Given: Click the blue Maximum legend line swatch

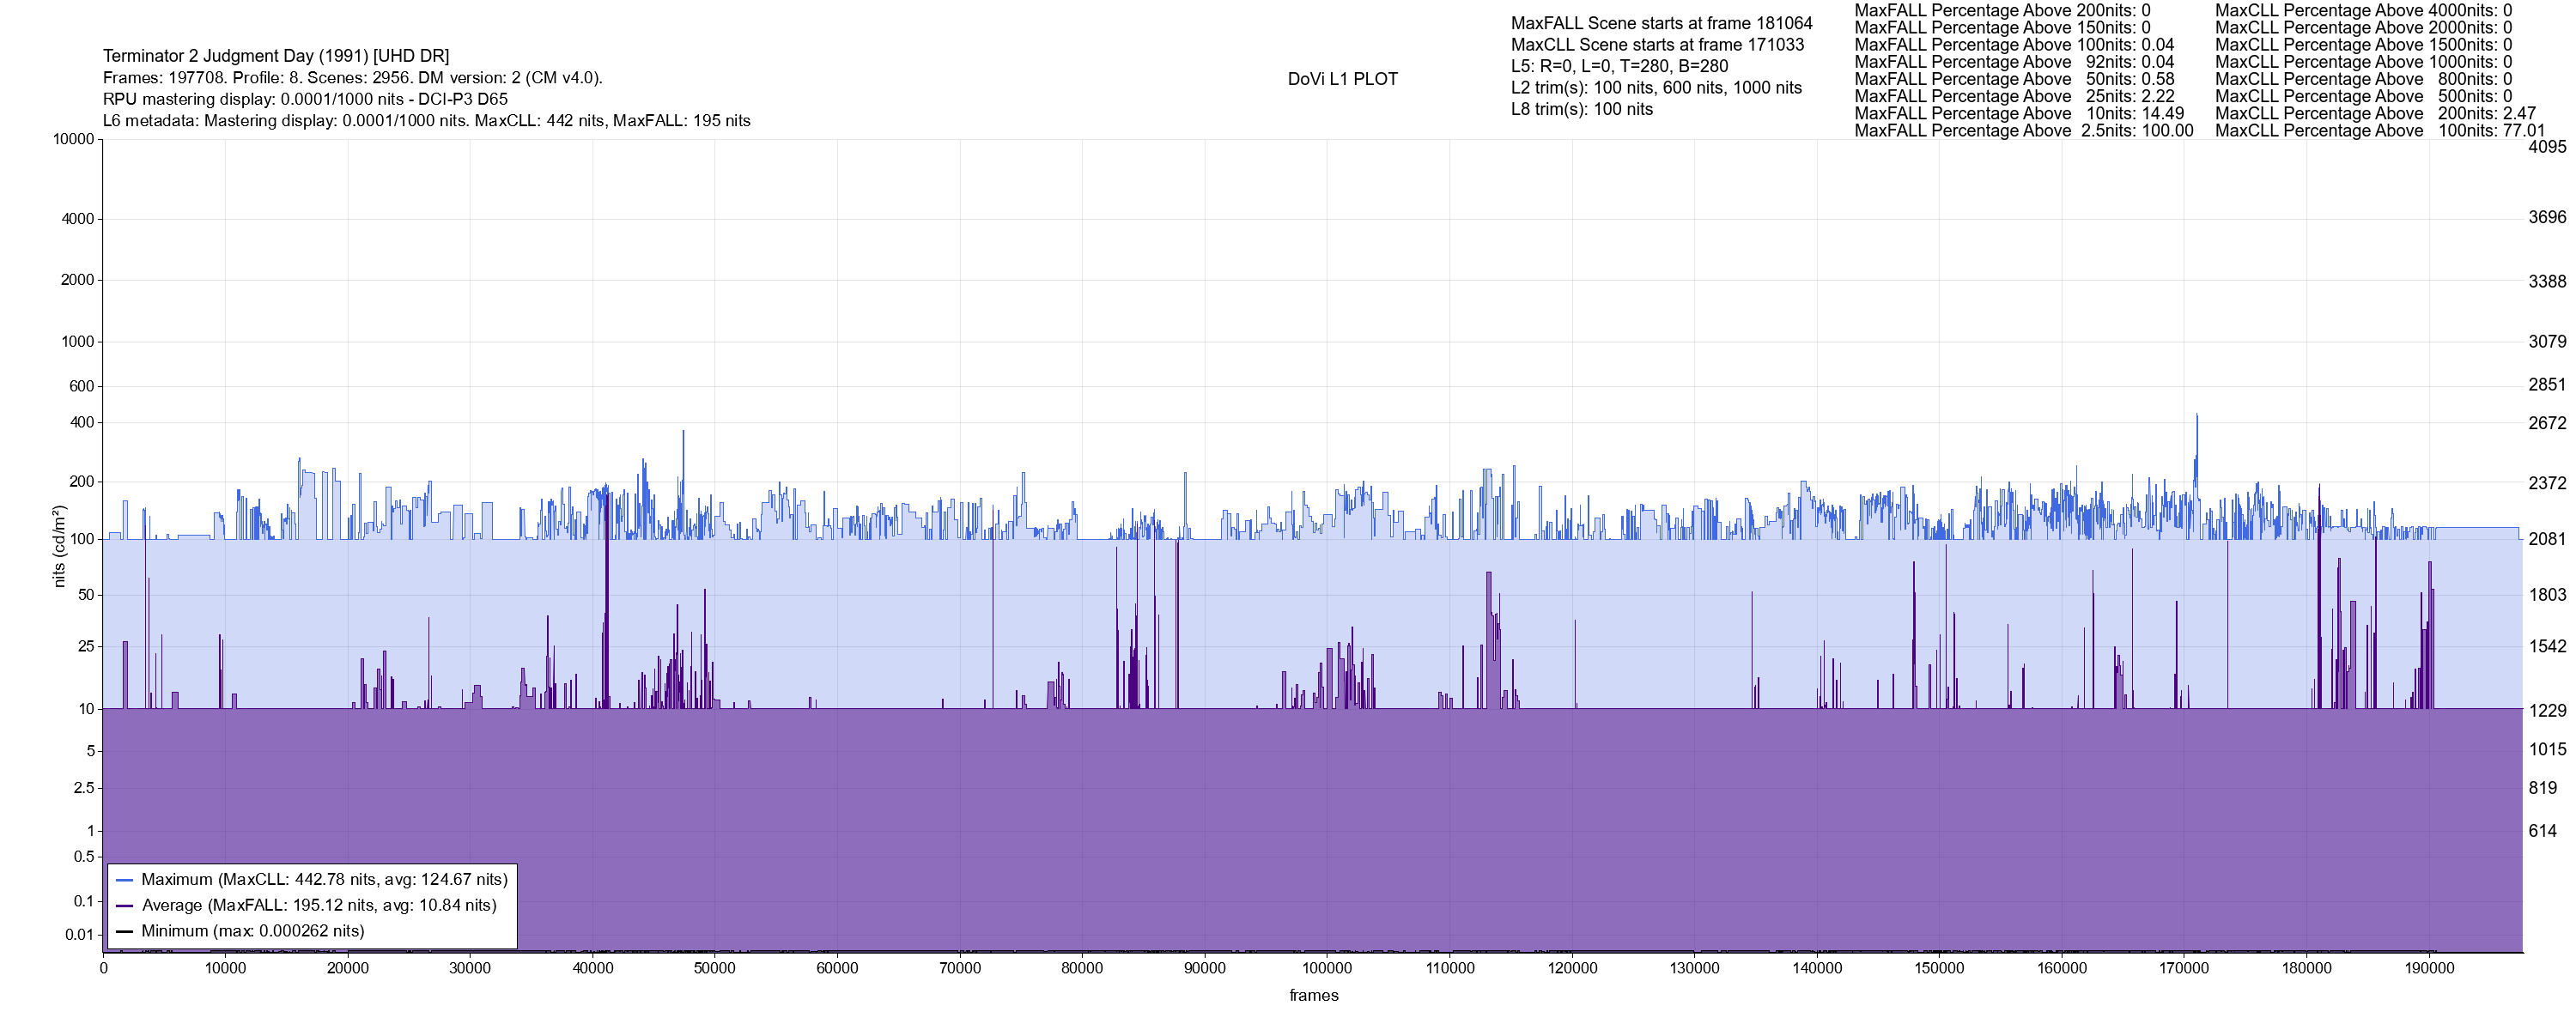Looking at the screenshot, I should (x=125, y=880).
